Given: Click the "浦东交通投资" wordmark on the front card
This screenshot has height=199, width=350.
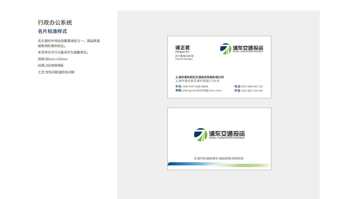Looking at the screenshot, I should coord(248,48).
